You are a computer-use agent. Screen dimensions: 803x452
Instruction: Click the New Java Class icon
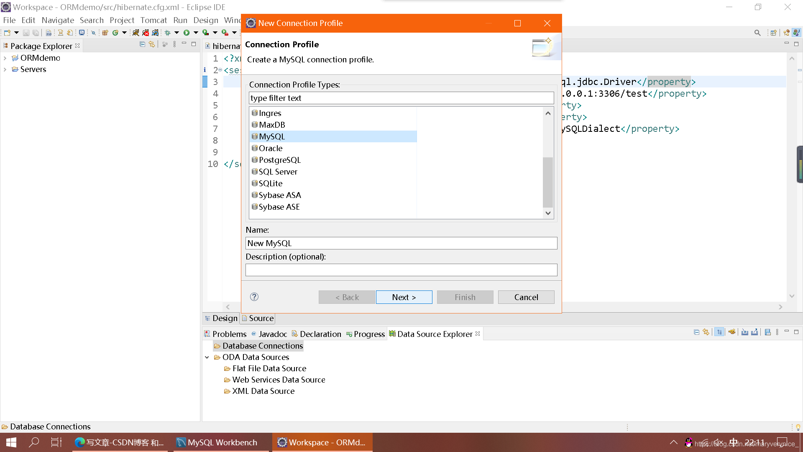115,33
